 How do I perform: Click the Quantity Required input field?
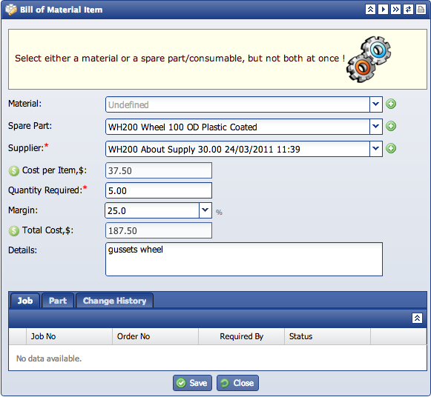[x=159, y=190]
